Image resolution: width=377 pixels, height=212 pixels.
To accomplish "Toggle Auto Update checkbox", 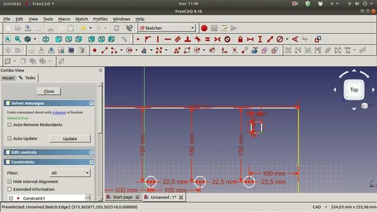I will click(9, 138).
